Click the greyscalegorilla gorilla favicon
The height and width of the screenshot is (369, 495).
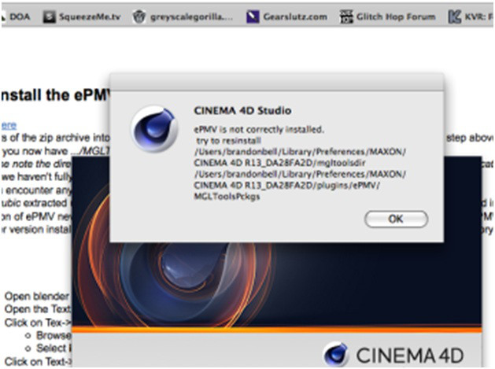139,17
